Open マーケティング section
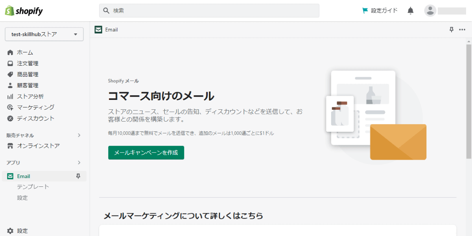 (x=36, y=107)
